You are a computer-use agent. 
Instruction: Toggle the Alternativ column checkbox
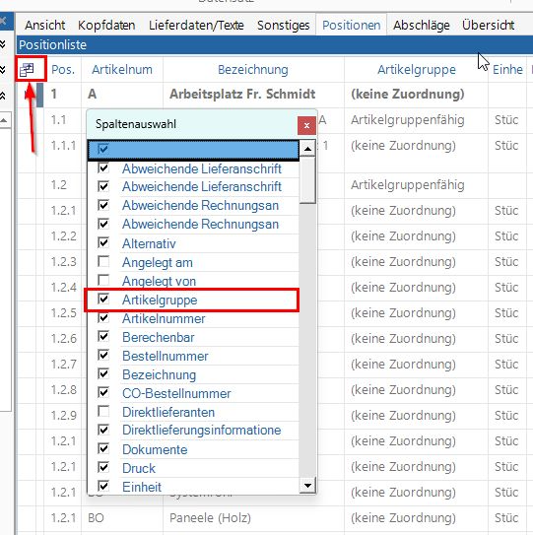tap(103, 243)
